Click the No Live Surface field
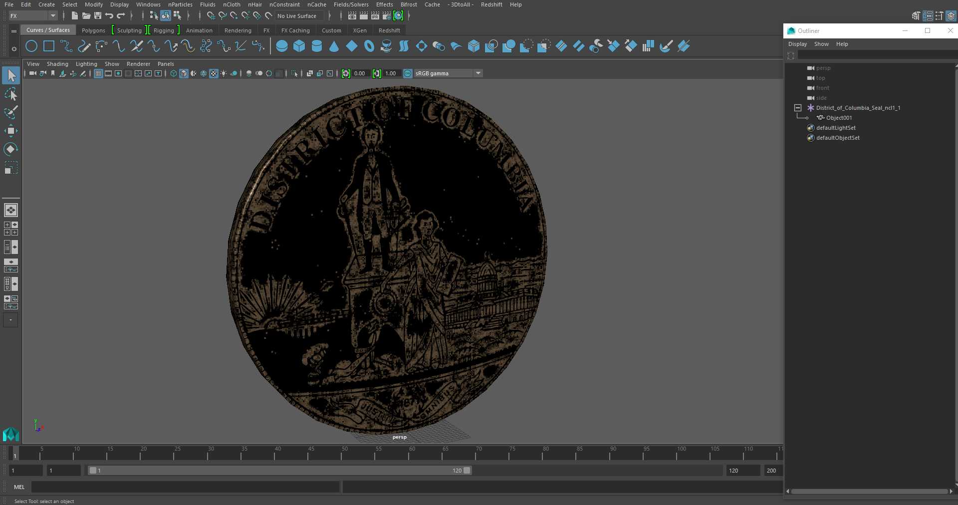 pos(299,16)
